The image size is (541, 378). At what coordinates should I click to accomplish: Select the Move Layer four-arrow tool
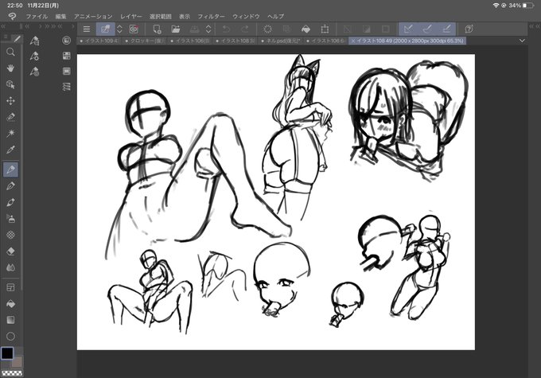(x=10, y=101)
